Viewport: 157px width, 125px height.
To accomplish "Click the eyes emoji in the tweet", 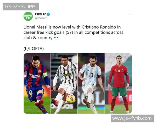I will (x=57, y=38).
